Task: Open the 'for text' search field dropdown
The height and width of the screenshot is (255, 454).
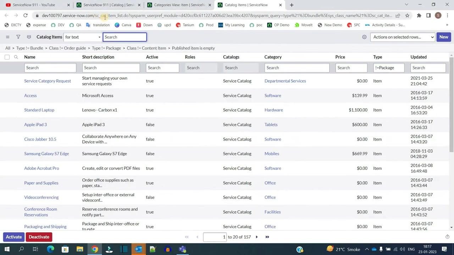Action: [x=83, y=37]
